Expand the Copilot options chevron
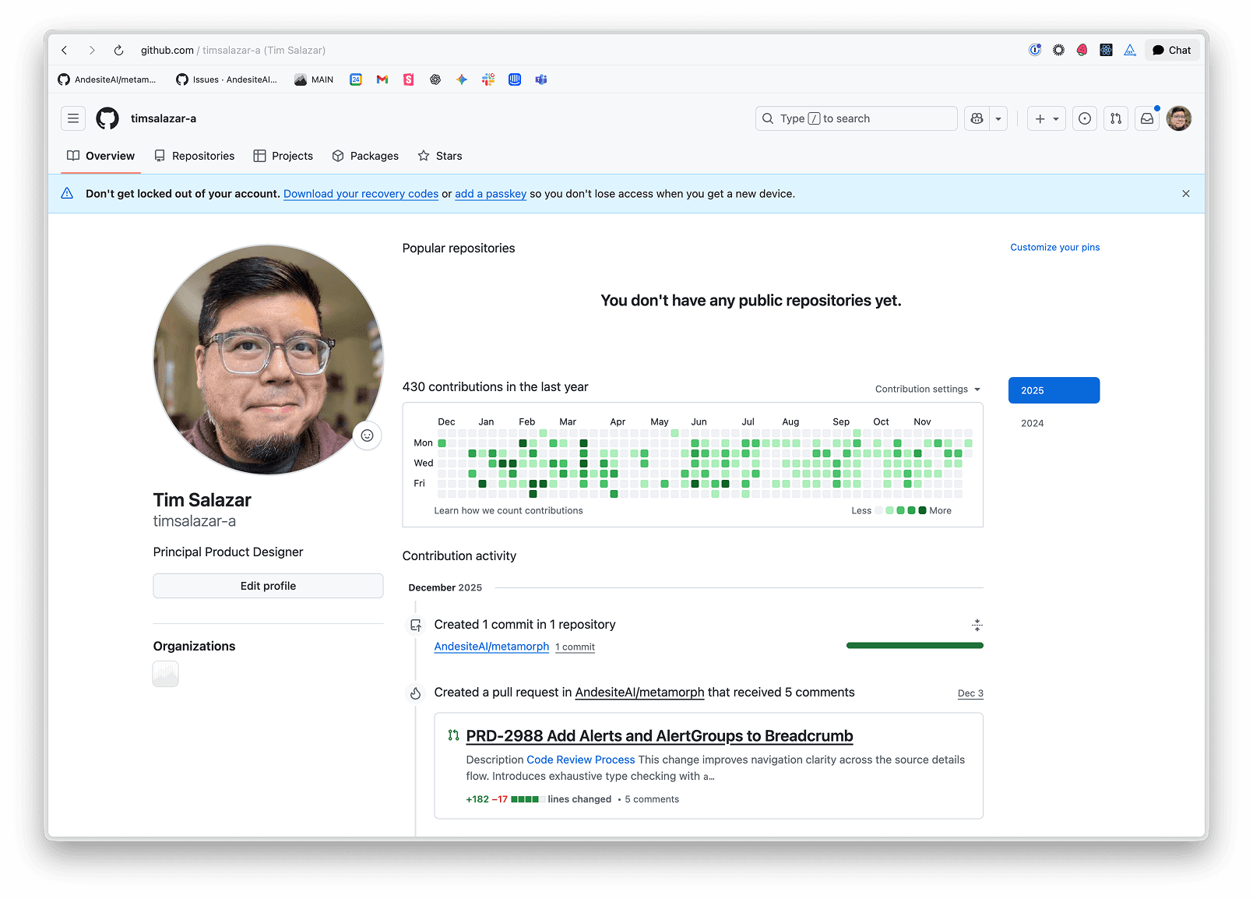1253x899 pixels. pyautogui.click(x=998, y=118)
